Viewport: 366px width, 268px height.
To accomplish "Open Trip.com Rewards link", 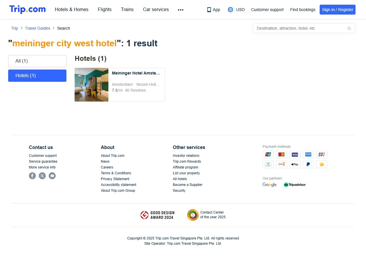I will [187, 161].
